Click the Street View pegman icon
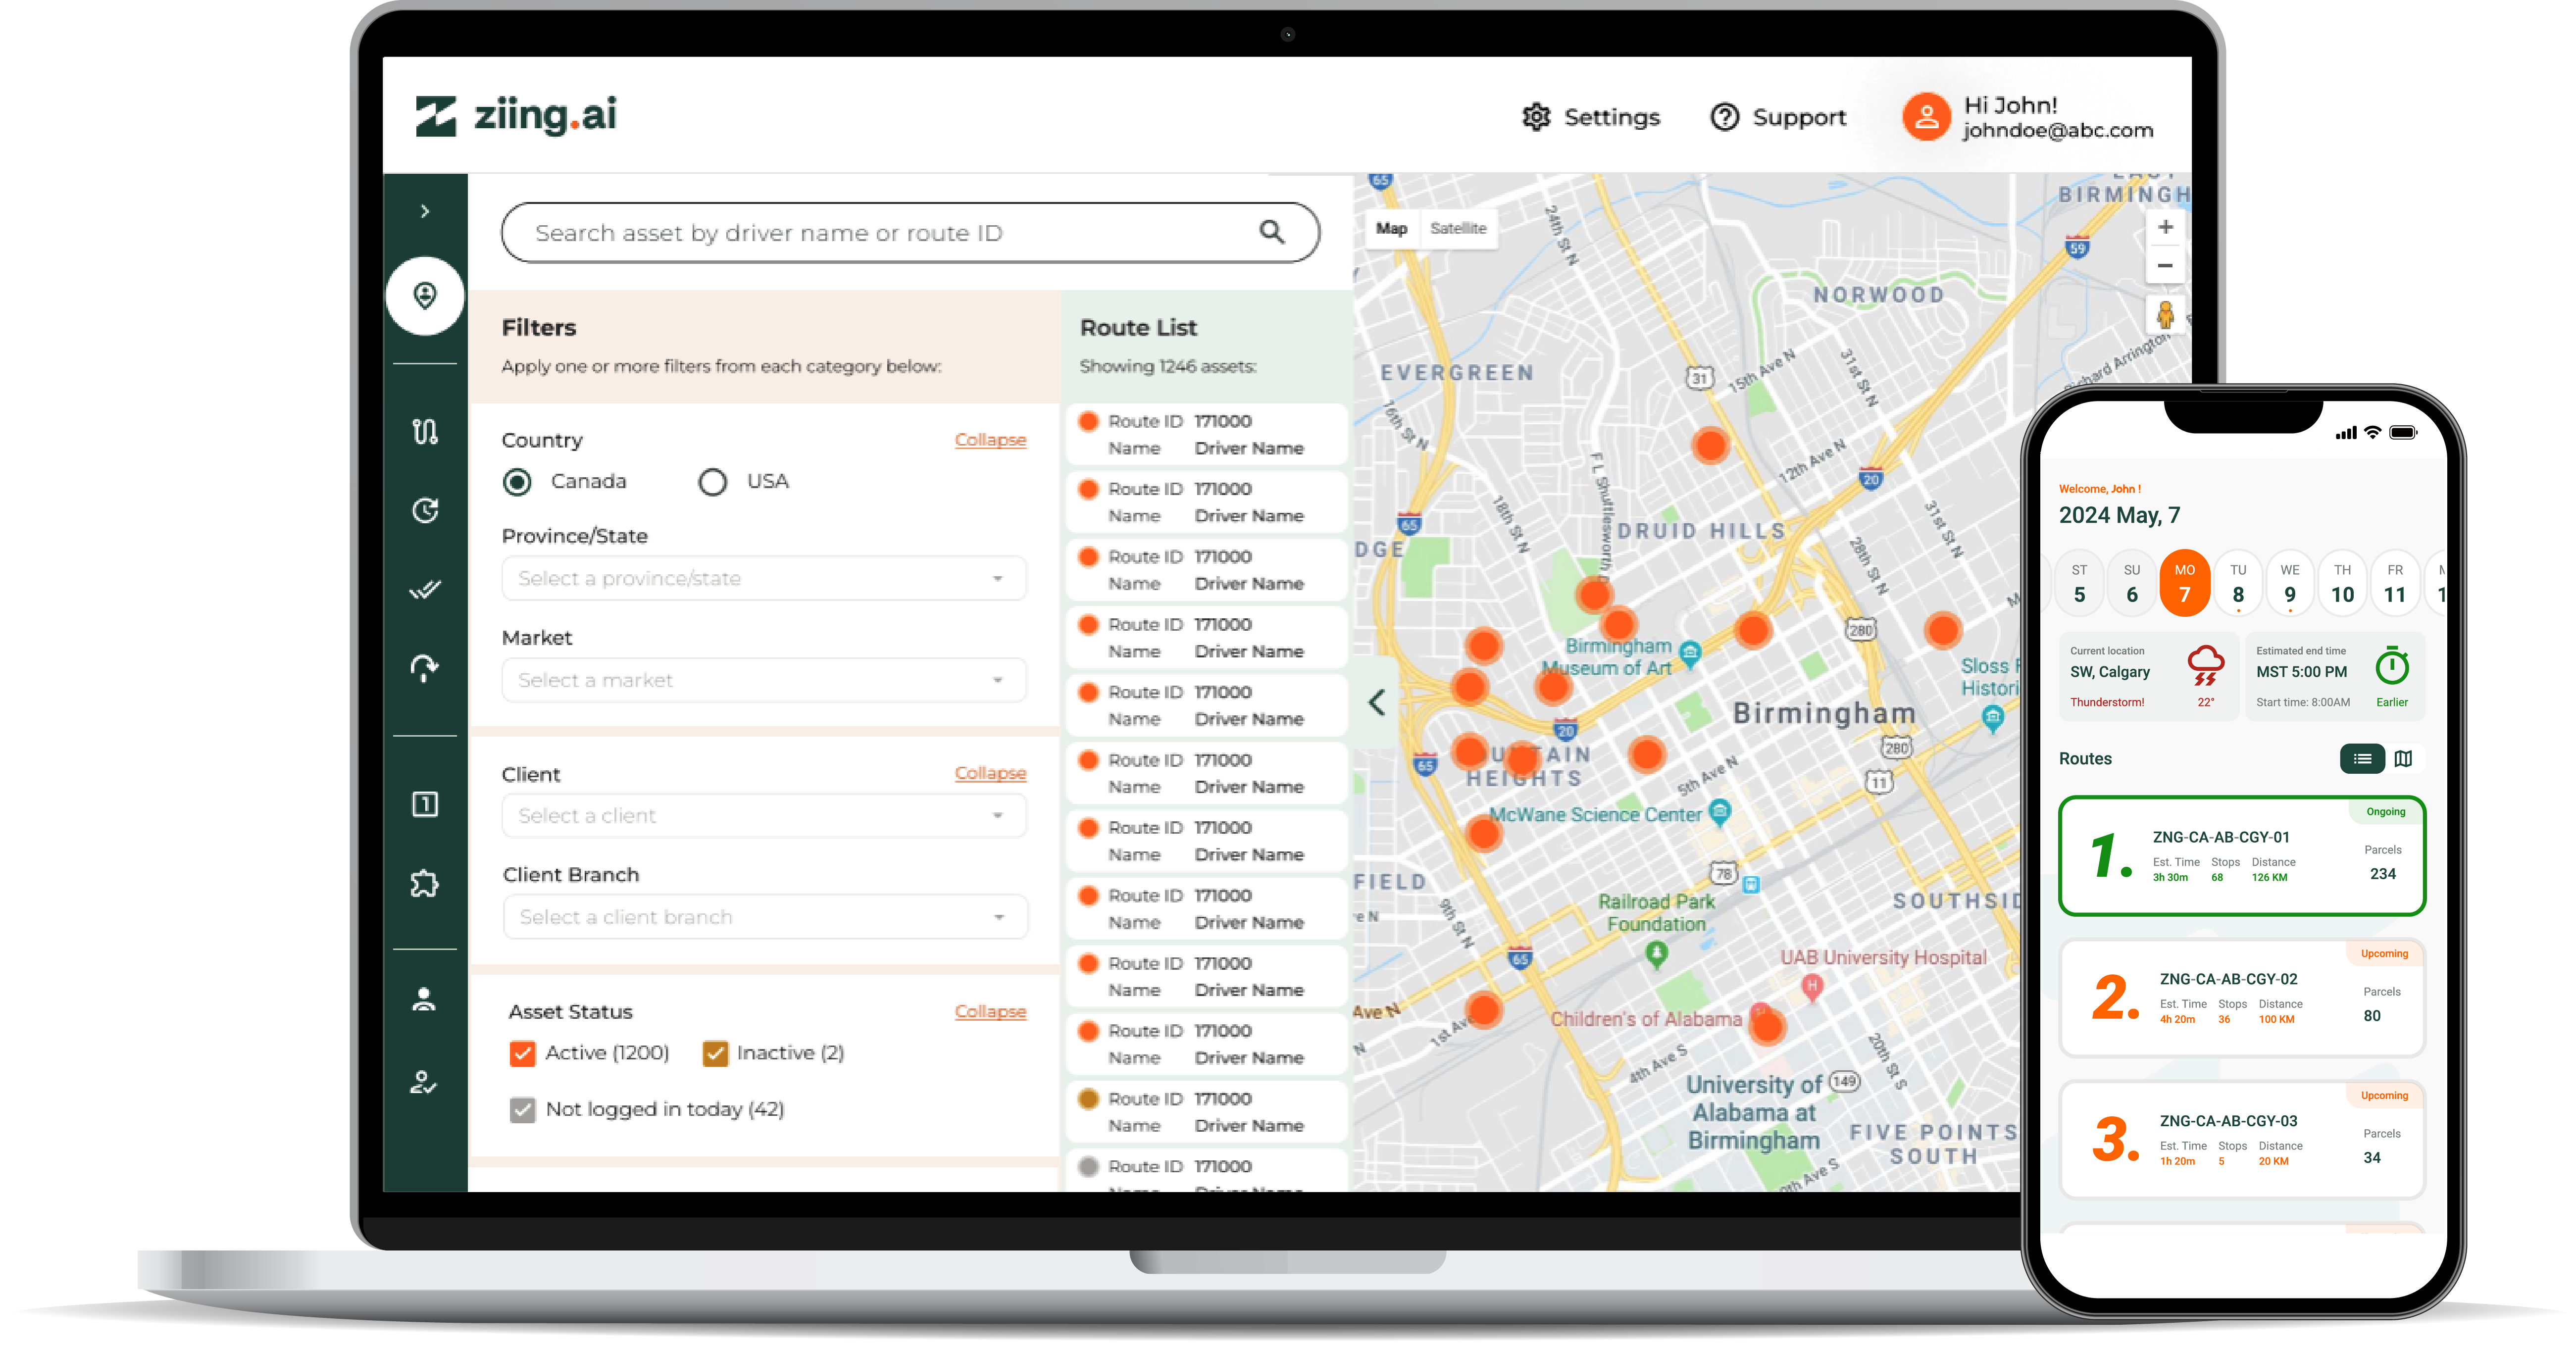The width and height of the screenshot is (2576, 1349). point(2165,315)
